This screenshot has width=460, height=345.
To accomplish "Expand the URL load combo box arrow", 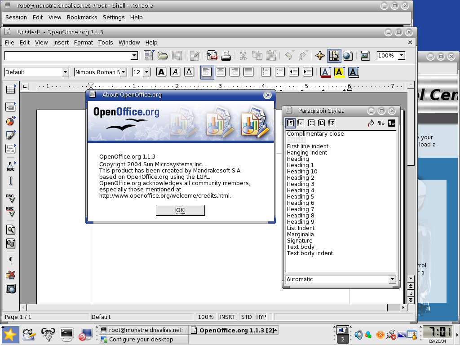I will pos(134,55).
